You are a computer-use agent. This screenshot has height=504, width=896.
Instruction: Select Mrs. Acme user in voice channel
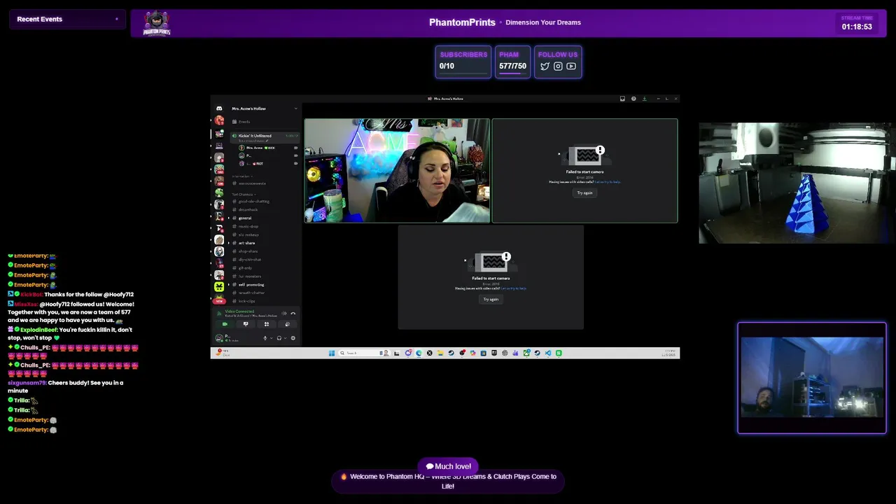coord(267,148)
